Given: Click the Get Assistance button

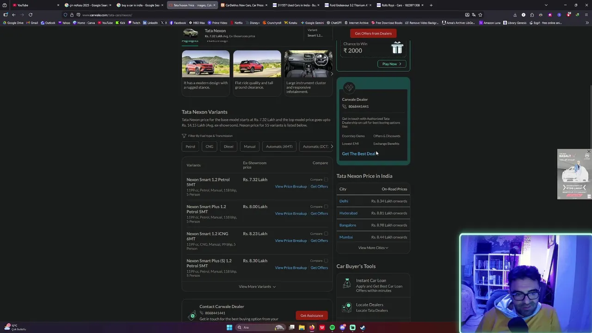Looking at the screenshot, I should click(x=312, y=315).
